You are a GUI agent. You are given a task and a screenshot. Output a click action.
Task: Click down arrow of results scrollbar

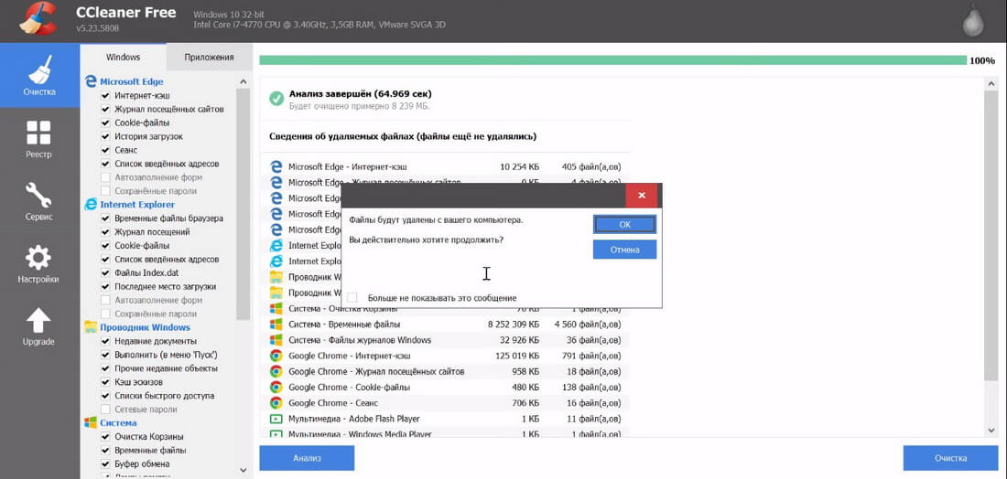pyautogui.click(x=990, y=430)
